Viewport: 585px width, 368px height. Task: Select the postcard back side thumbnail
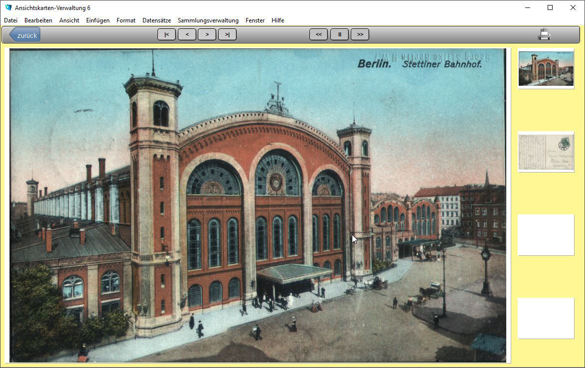coord(546,152)
